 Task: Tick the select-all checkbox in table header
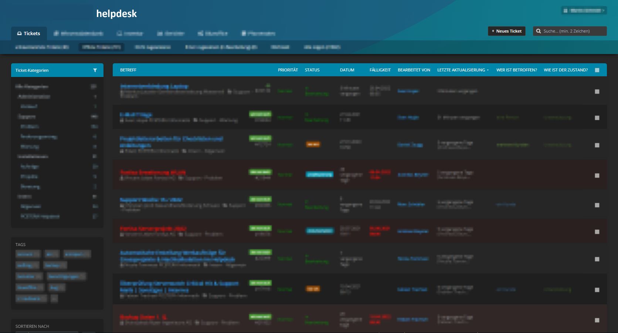coord(597,70)
